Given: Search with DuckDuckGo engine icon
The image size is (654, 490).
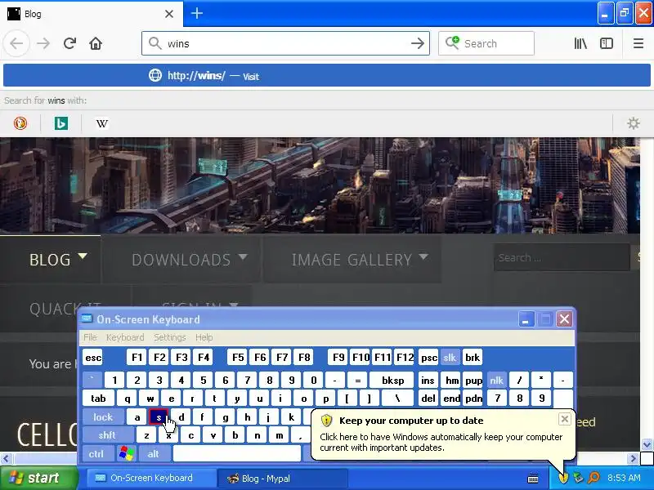Looking at the screenshot, I should pyautogui.click(x=20, y=123).
